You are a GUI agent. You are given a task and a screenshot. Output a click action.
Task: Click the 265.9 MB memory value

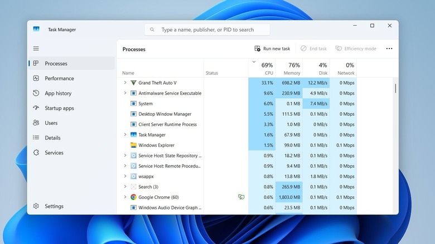[291, 187]
